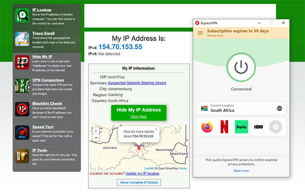Click the ExpressVPN logo in title bar
Image resolution: width=305 pixels, height=192 pixels.
click(x=197, y=23)
